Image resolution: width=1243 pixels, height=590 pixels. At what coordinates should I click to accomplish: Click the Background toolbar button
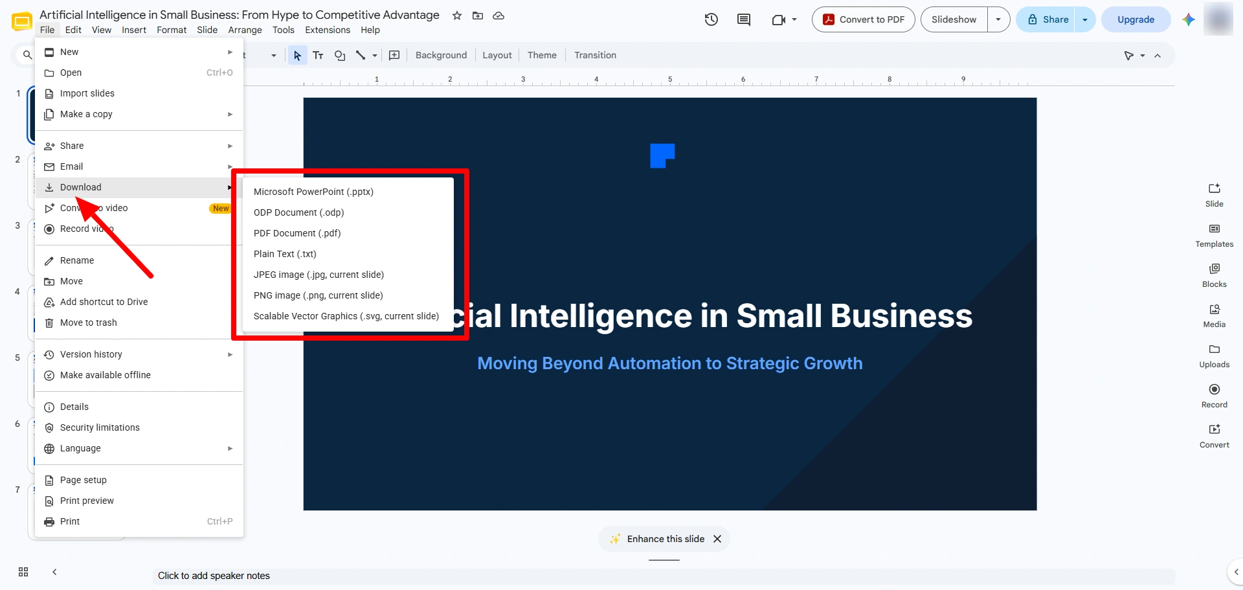[441, 55]
